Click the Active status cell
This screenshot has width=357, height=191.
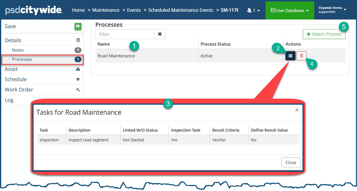click(x=206, y=56)
